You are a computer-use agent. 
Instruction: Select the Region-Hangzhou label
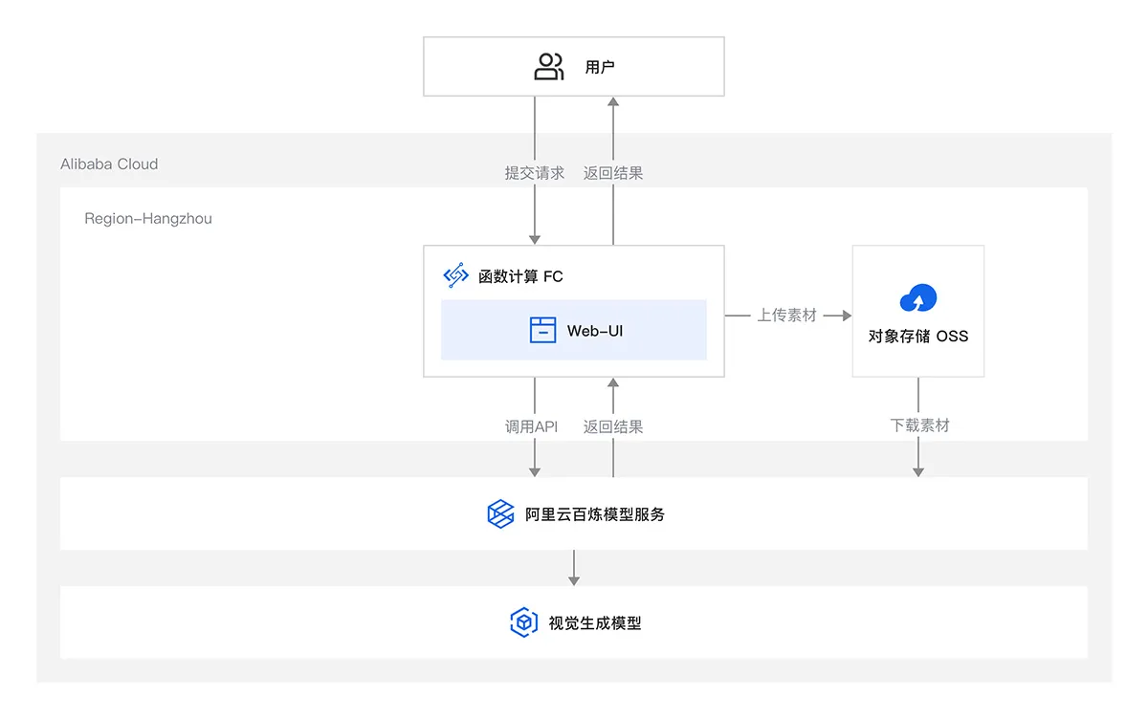(x=148, y=218)
